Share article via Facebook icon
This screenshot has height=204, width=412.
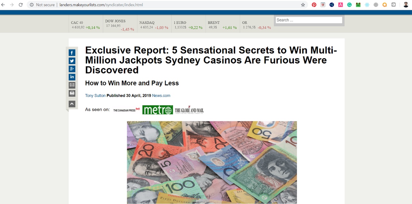pos(72,53)
